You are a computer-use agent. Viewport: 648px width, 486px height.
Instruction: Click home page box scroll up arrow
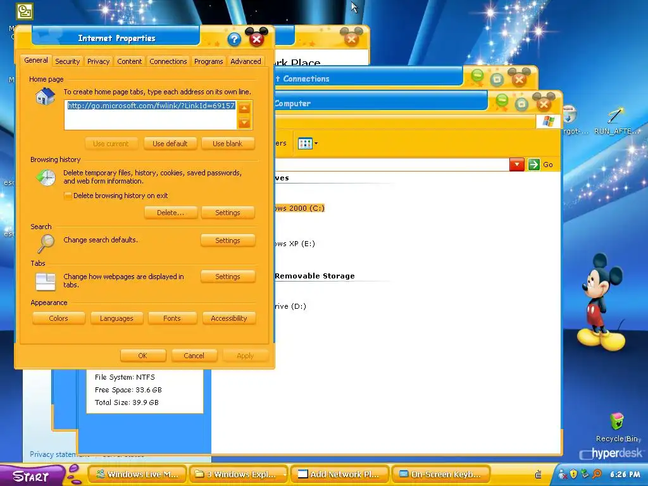[244, 109]
